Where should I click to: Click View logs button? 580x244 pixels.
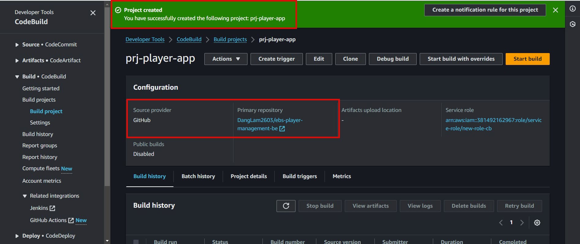pos(420,206)
